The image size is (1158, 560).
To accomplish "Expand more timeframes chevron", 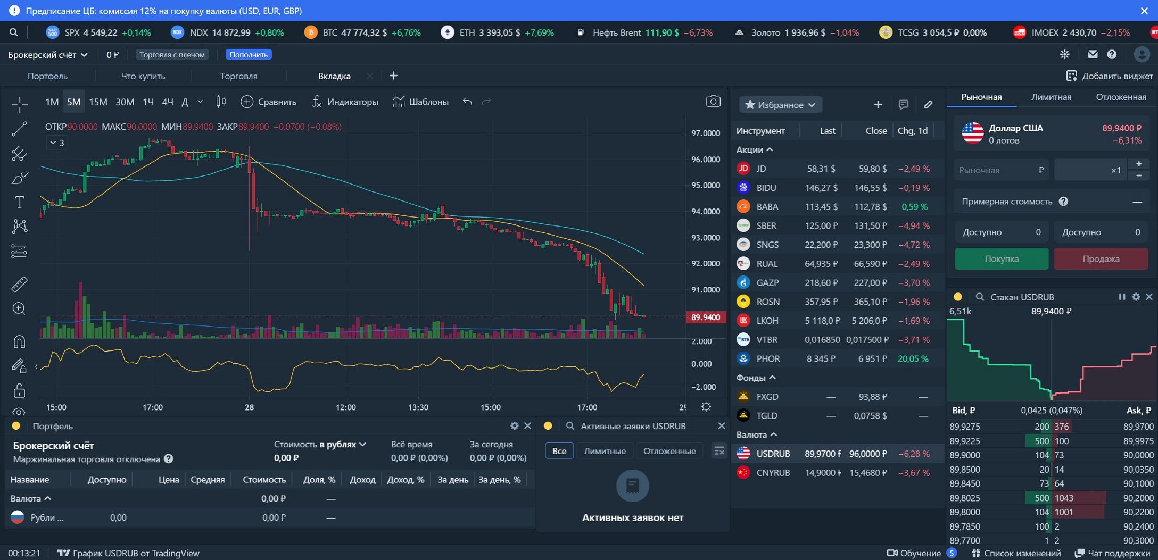I will coord(200,102).
